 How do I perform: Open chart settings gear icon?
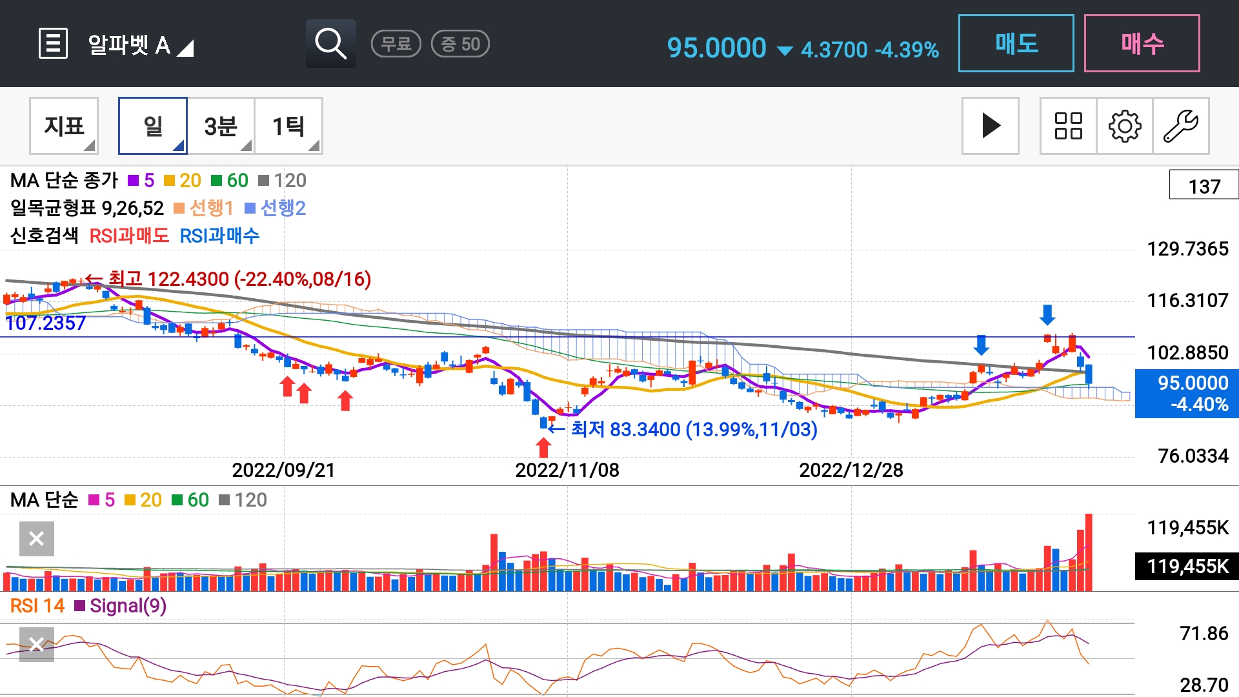click(x=1125, y=126)
